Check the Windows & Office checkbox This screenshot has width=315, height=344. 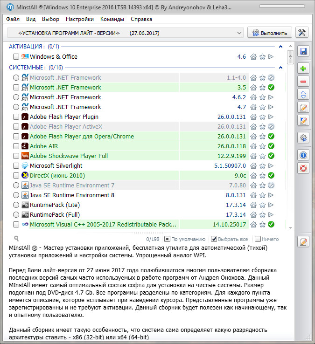pos(16,57)
